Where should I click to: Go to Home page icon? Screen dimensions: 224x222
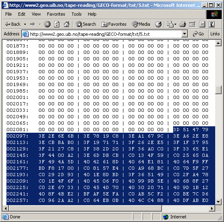point(67,24)
